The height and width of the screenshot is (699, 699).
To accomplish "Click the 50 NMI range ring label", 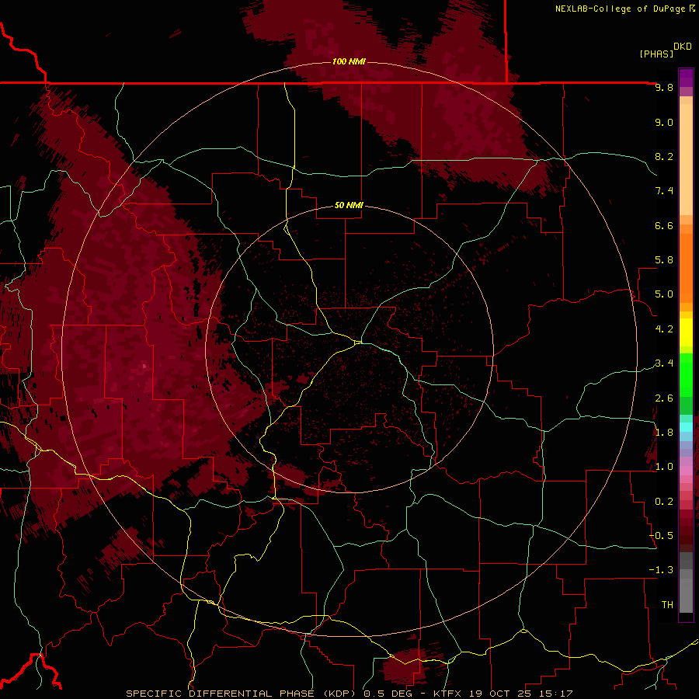I will pos(349,205).
